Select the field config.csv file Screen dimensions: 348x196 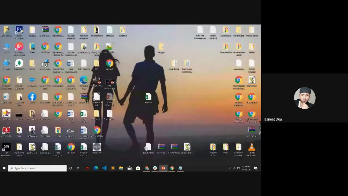coord(58,150)
